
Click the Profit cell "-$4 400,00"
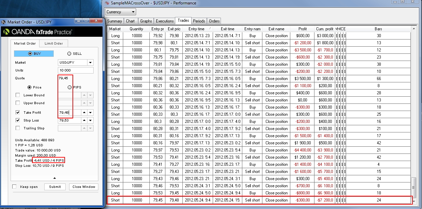(303, 150)
